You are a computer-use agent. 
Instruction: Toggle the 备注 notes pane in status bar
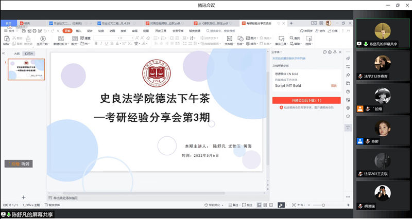pos(236,205)
